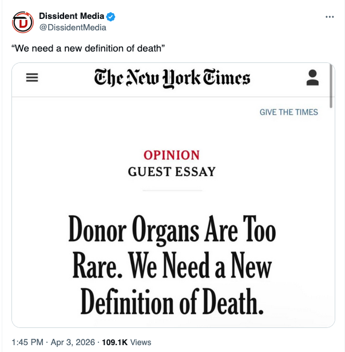
Task: Click the GUEST ESSAY label
Action: point(172,171)
